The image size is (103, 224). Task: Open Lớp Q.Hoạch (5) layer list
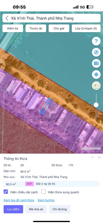(x=86, y=28)
